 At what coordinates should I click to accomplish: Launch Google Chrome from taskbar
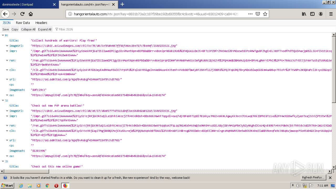[47, 186]
